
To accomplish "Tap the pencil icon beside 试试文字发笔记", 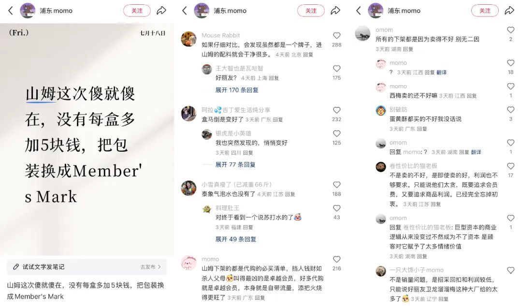I will point(15,267).
